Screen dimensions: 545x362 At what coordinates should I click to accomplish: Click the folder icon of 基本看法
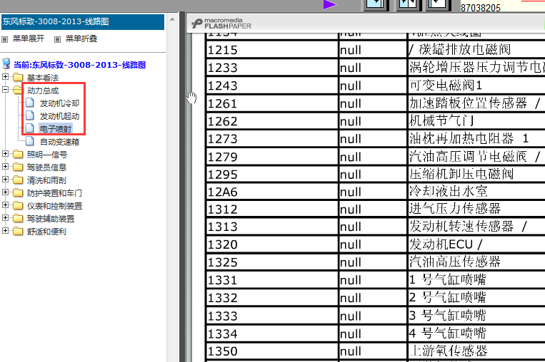coord(18,77)
